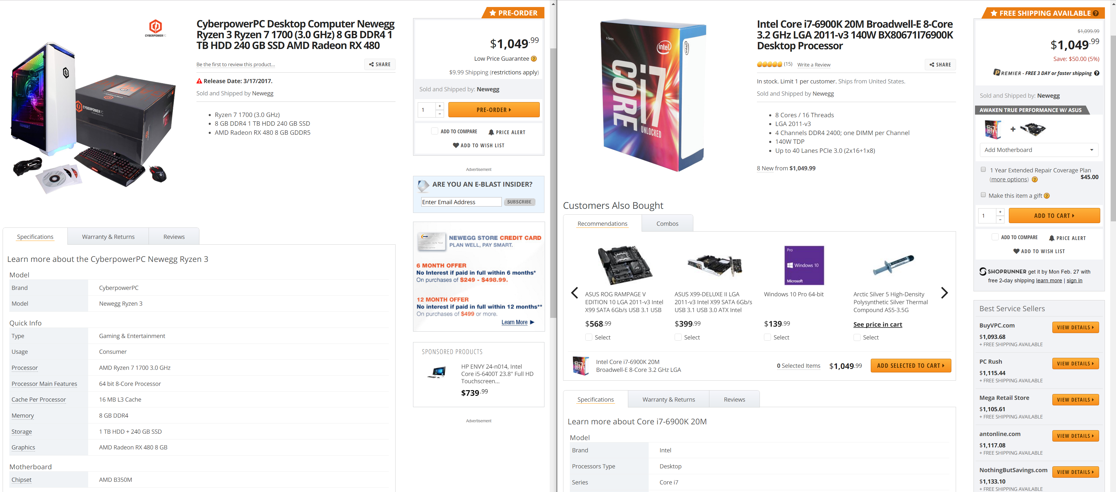Viewport: 1116px width, 492px height.
Task: Click the Premier shipping help icon
Action: (x=1096, y=73)
